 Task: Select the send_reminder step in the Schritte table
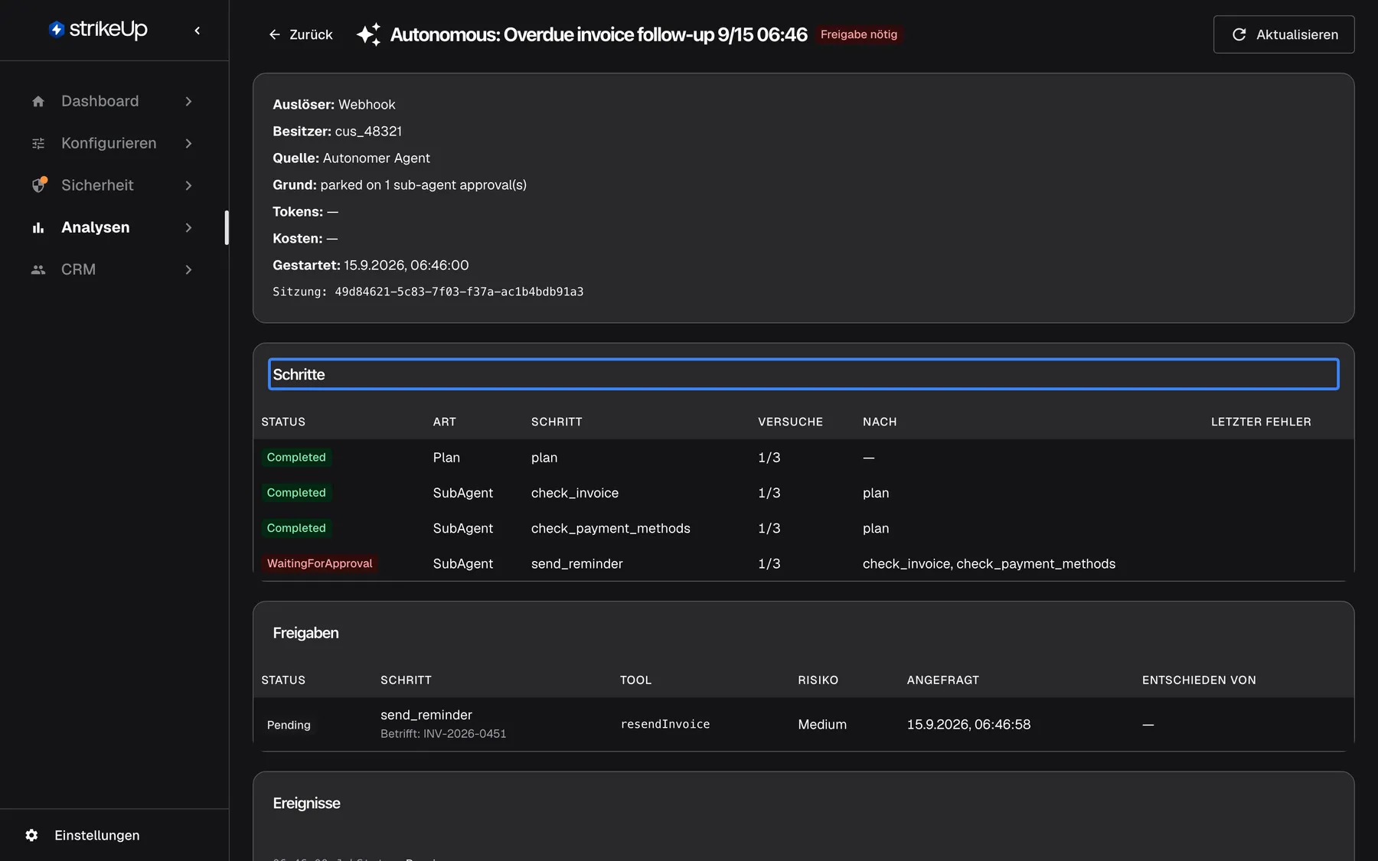pos(576,563)
